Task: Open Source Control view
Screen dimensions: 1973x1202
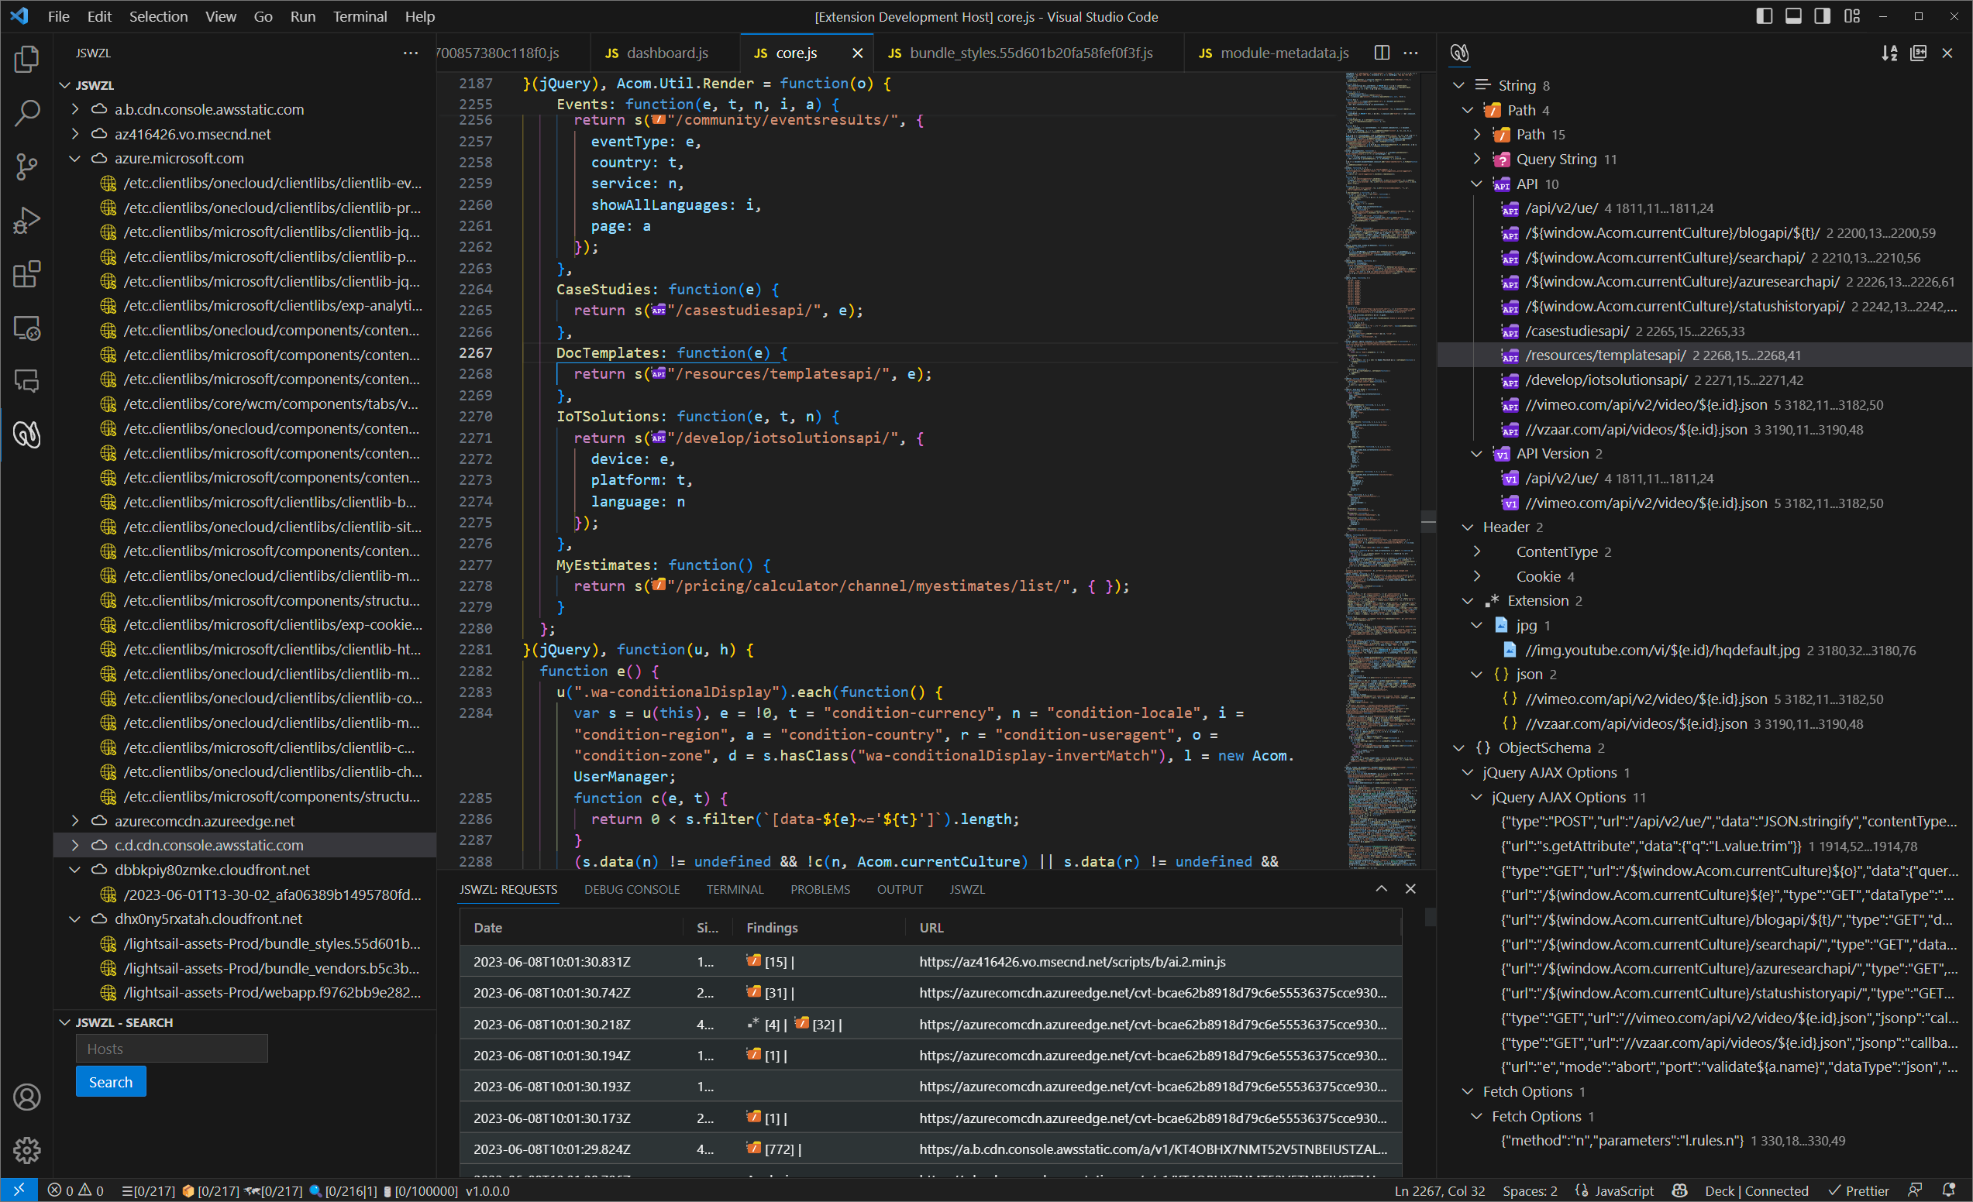Action: click(26, 167)
